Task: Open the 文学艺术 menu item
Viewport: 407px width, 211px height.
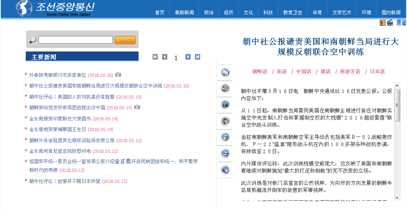Action: (342, 12)
